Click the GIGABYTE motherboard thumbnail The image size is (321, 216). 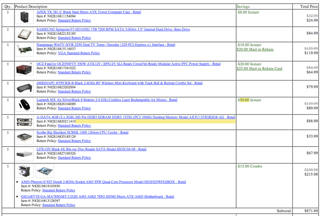click(x=45, y=171)
